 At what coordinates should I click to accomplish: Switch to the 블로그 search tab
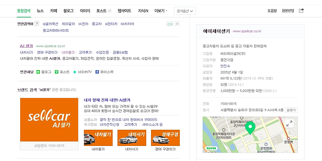point(68,11)
